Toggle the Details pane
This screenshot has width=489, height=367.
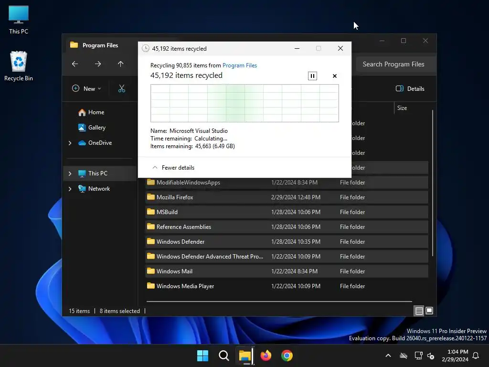pos(410,88)
